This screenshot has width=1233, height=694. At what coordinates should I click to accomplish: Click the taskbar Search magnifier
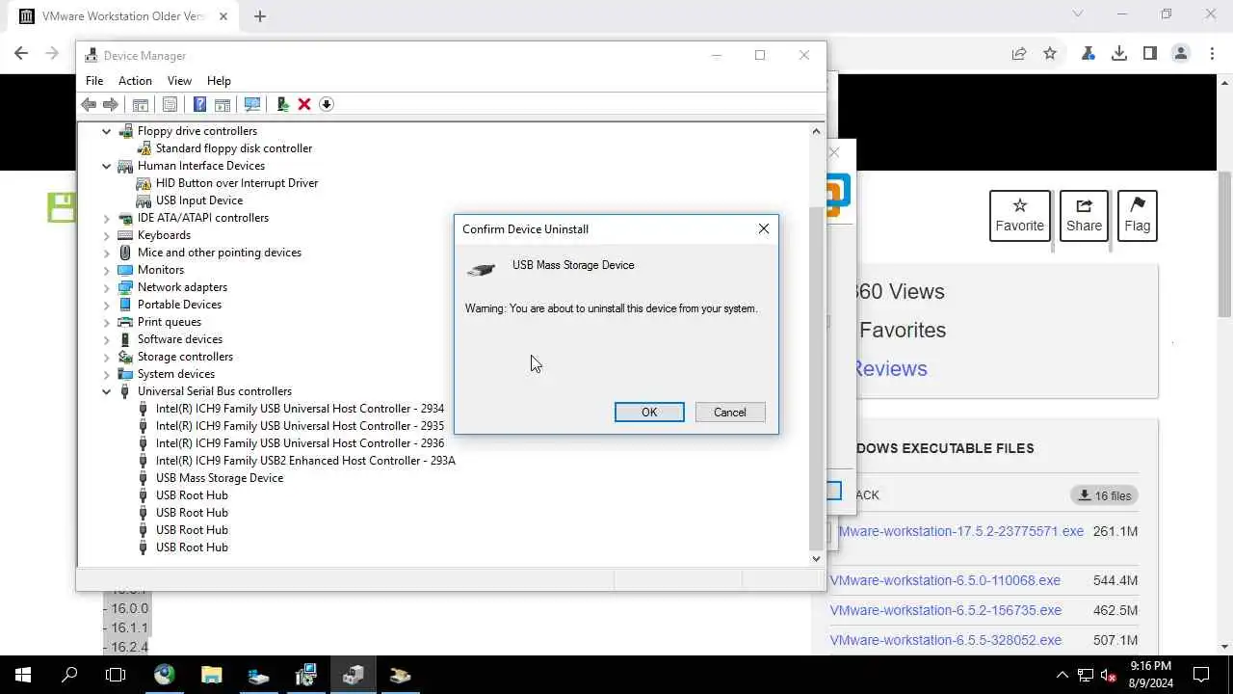click(x=69, y=675)
